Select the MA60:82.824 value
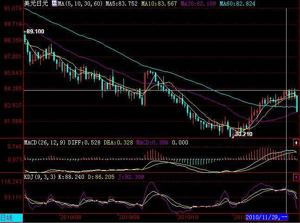The height and width of the screenshot is (223, 300). point(237,4)
